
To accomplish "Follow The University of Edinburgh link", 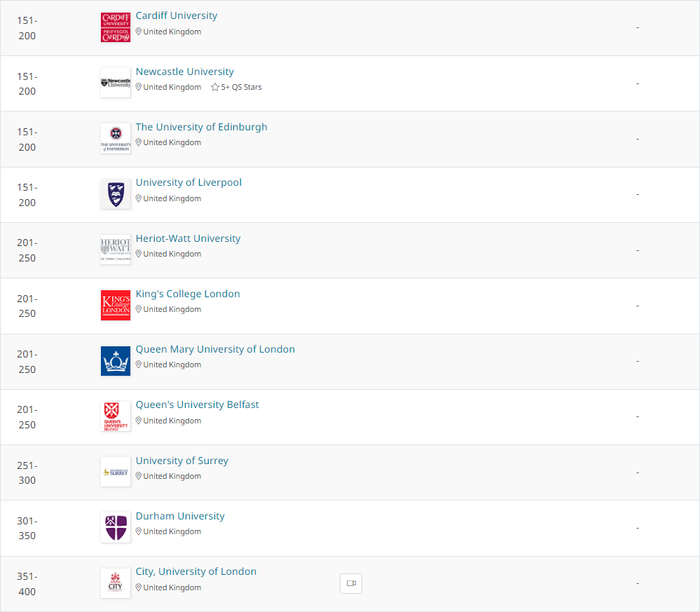I will tap(201, 127).
